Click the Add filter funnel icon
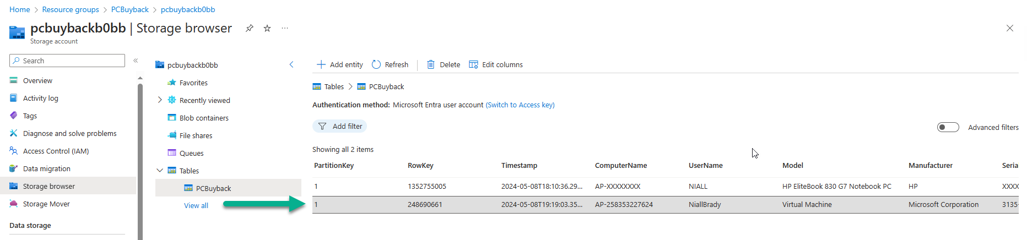The width and height of the screenshot is (1027, 240). tap(322, 126)
